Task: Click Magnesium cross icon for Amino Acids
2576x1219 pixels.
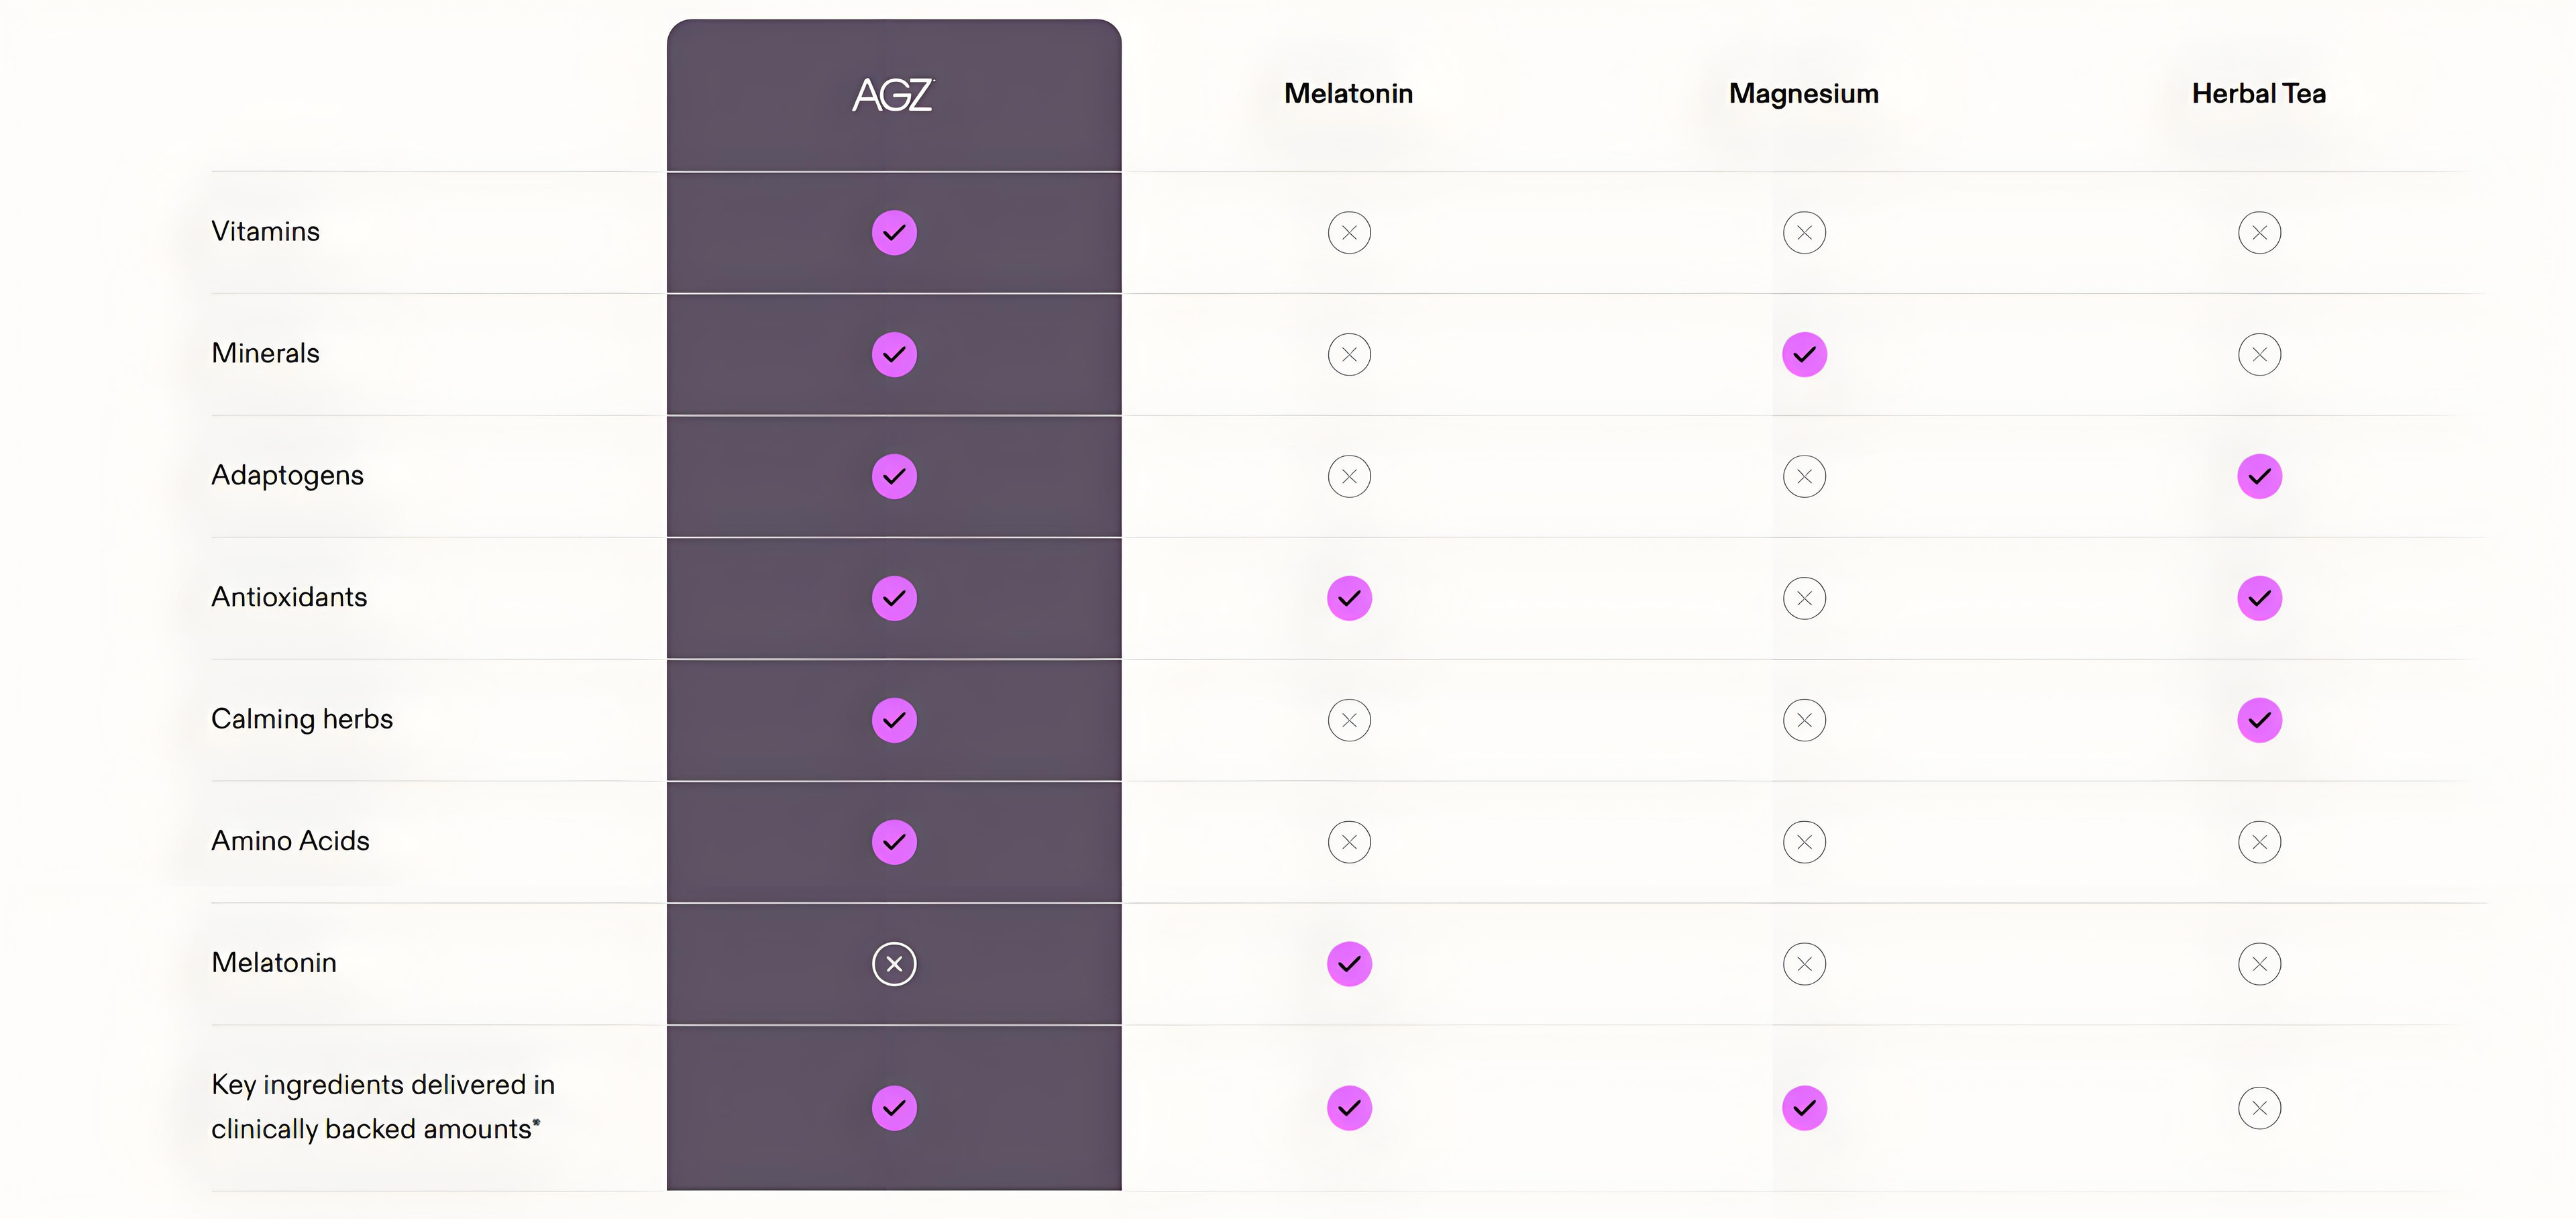Action: coord(1804,842)
